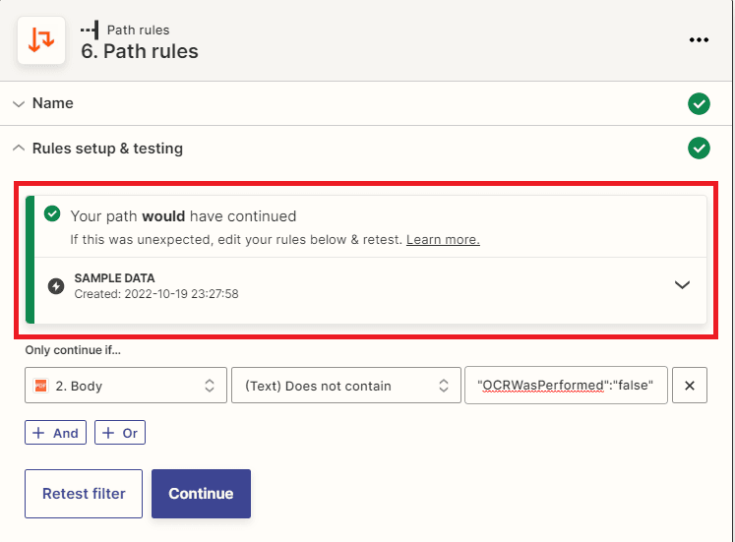Click the Retest filter button

[x=84, y=494]
